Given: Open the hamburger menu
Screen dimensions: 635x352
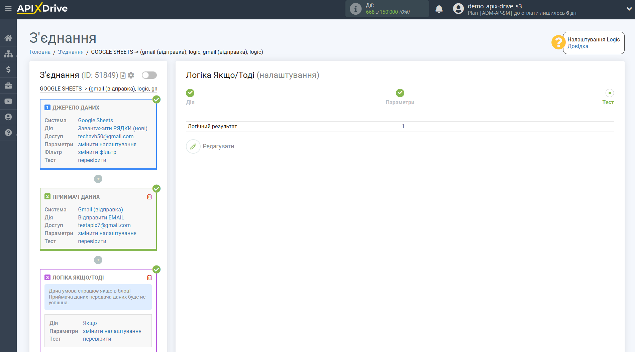Looking at the screenshot, I should click(8, 8).
